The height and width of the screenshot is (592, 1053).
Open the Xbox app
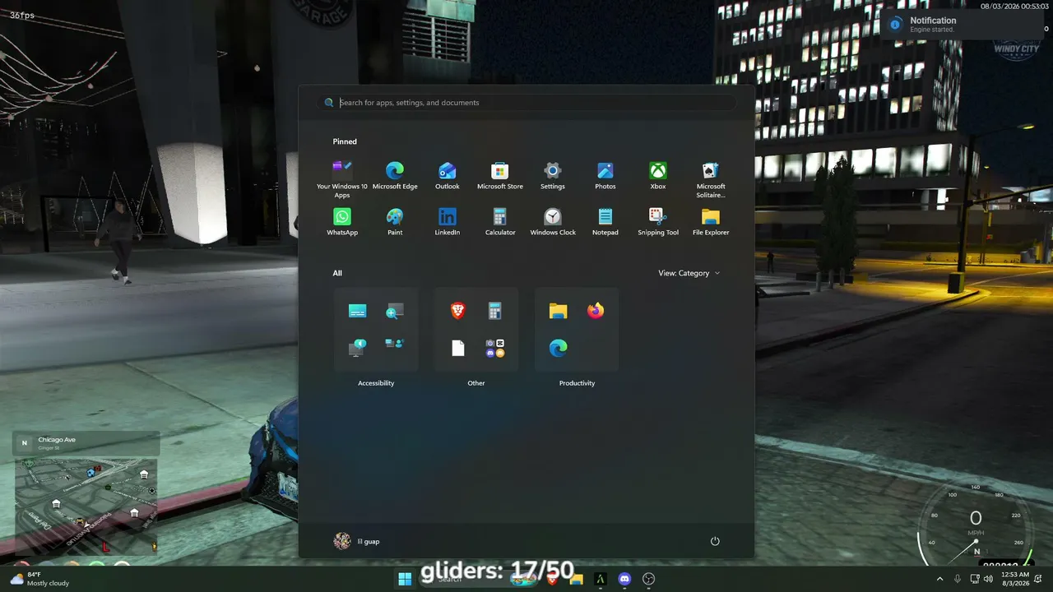click(658, 177)
